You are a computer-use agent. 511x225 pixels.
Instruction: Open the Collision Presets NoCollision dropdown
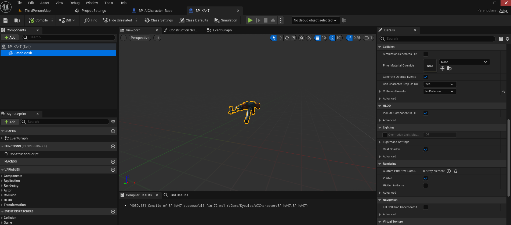pyautogui.click(x=439, y=91)
